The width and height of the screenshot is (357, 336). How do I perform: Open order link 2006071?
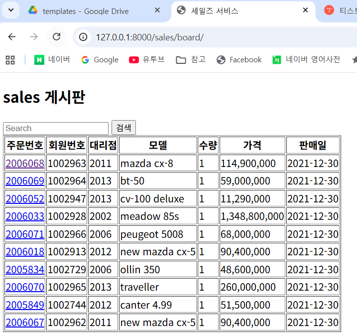pos(25,234)
